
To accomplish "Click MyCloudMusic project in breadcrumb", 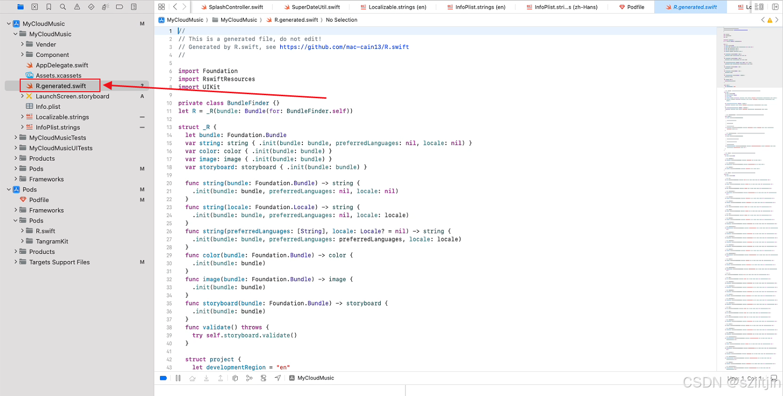I will [x=181, y=20].
